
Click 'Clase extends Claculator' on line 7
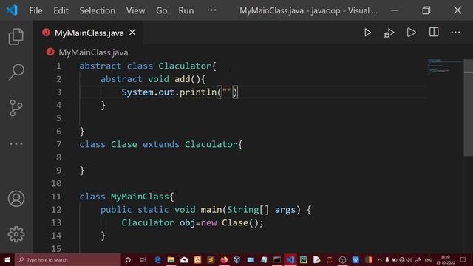174,145
